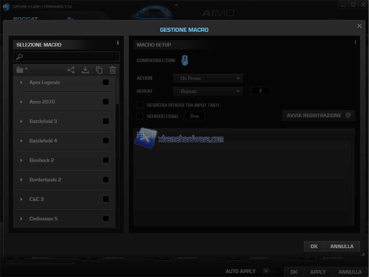The height and width of the screenshot is (277, 369).
Task: Click the compatible mouse device icon
Action: click(185, 60)
